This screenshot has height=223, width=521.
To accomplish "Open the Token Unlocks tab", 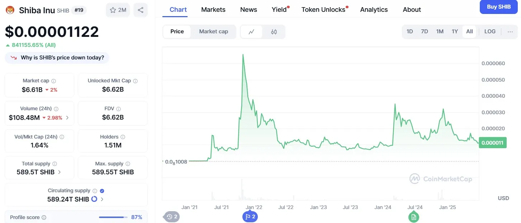I will [324, 9].
